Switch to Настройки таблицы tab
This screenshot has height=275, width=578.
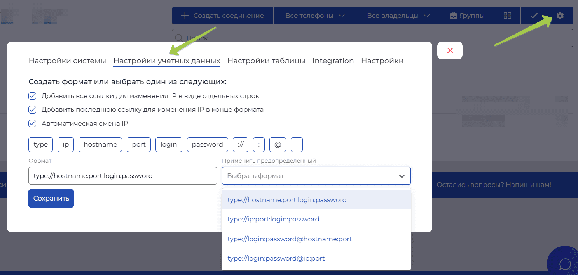(x=266, y=61)
